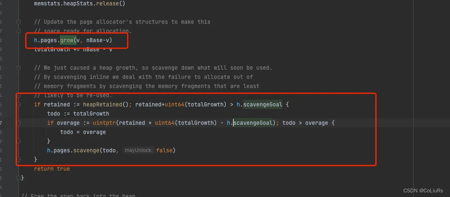
Task: Click the fold-end marker below the h.pages.scavenge line
Action: 19,159
